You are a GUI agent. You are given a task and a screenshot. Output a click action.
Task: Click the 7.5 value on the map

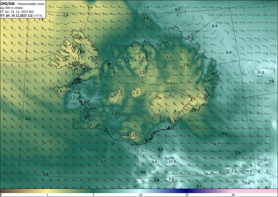coord(146,8)
